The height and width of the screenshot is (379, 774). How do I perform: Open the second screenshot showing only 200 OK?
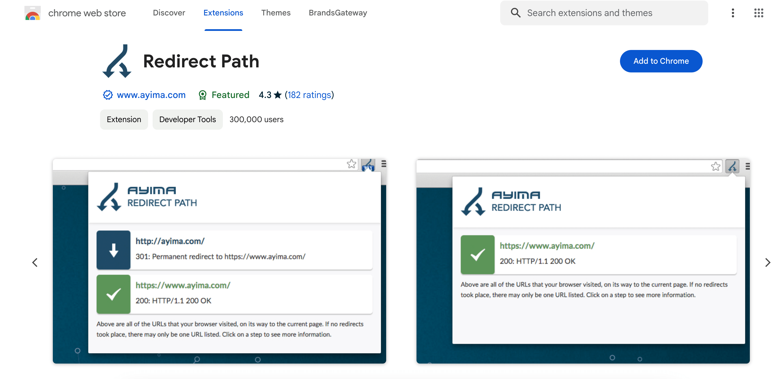click(583, 261)
